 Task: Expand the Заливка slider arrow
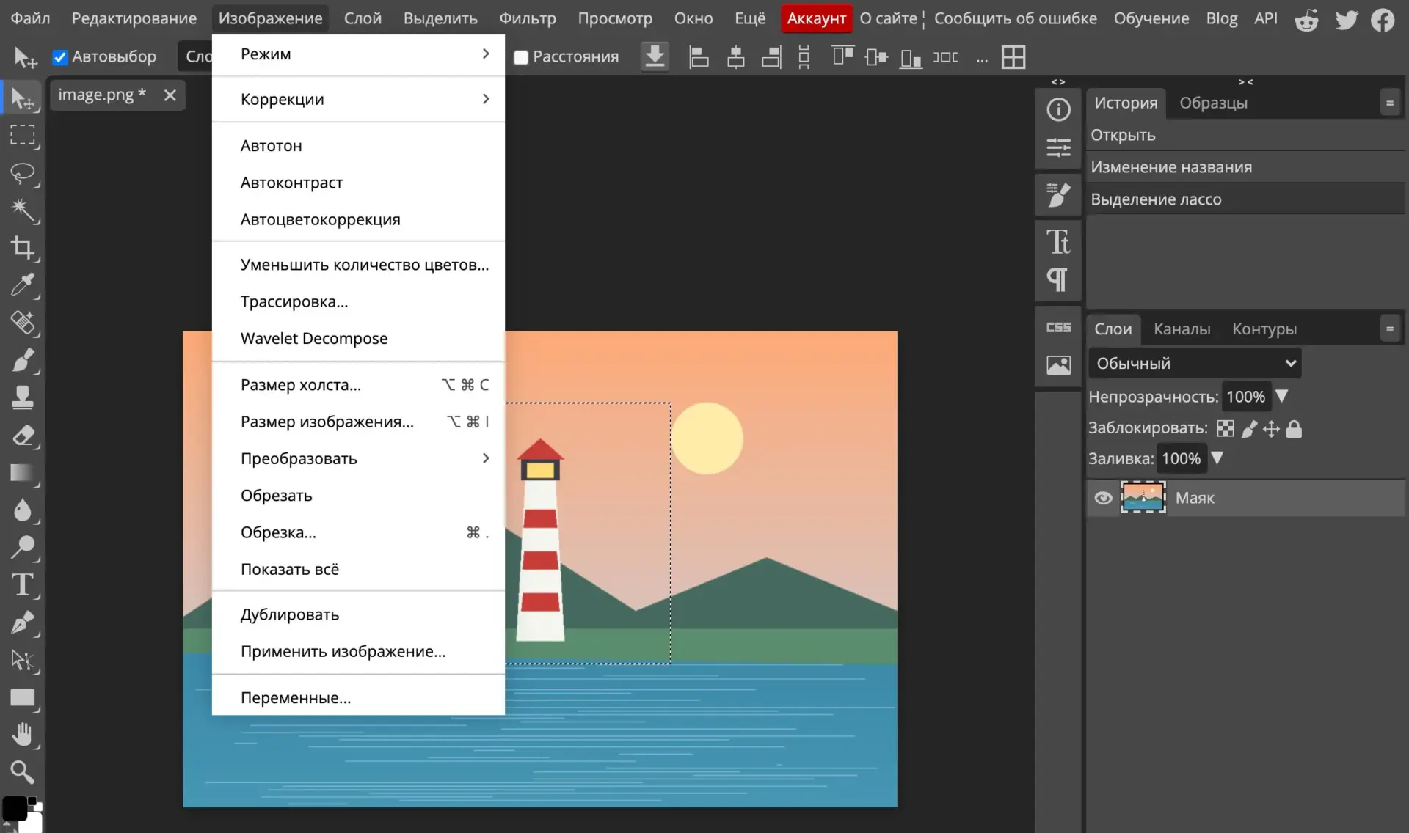pos(1217,458)
